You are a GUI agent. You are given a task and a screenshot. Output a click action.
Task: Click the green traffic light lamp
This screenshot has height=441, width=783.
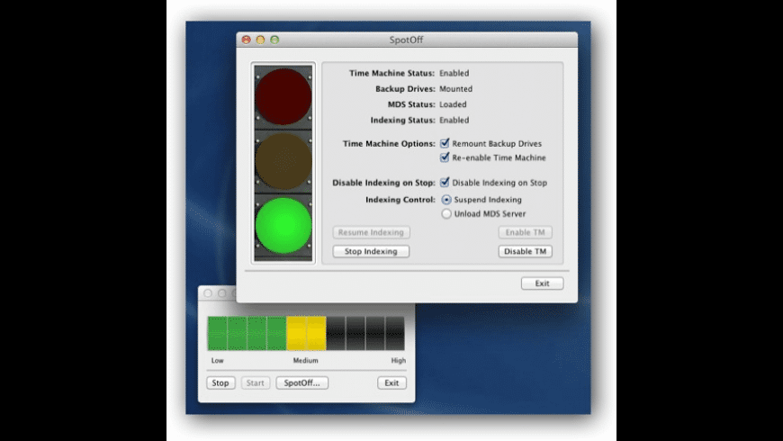pyautogui.click(x=283, y=225)
